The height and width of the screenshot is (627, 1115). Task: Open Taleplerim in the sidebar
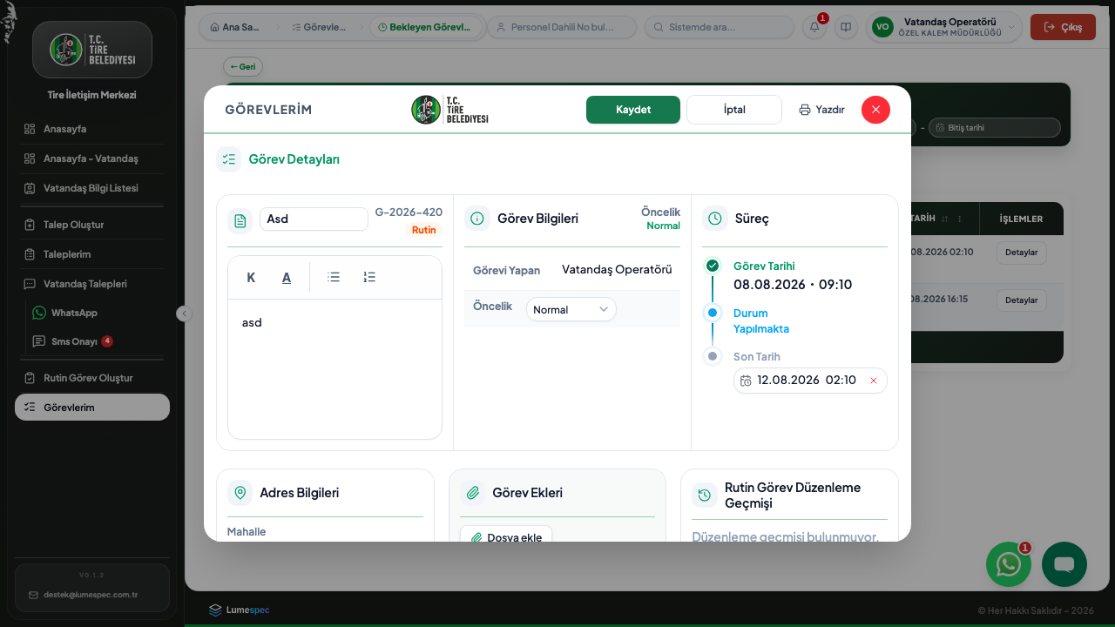(x=92, y=254)
